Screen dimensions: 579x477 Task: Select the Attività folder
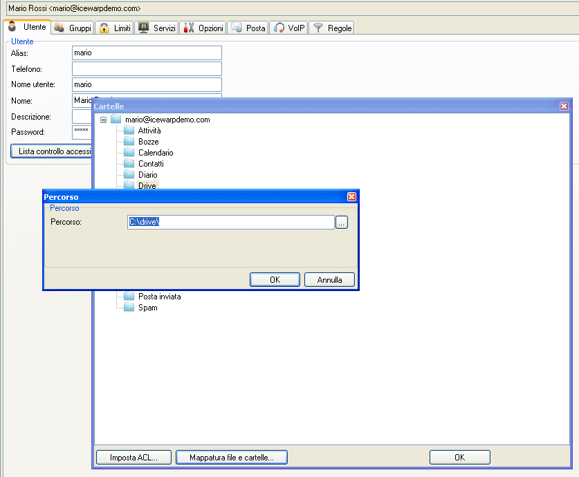[149, 131]
